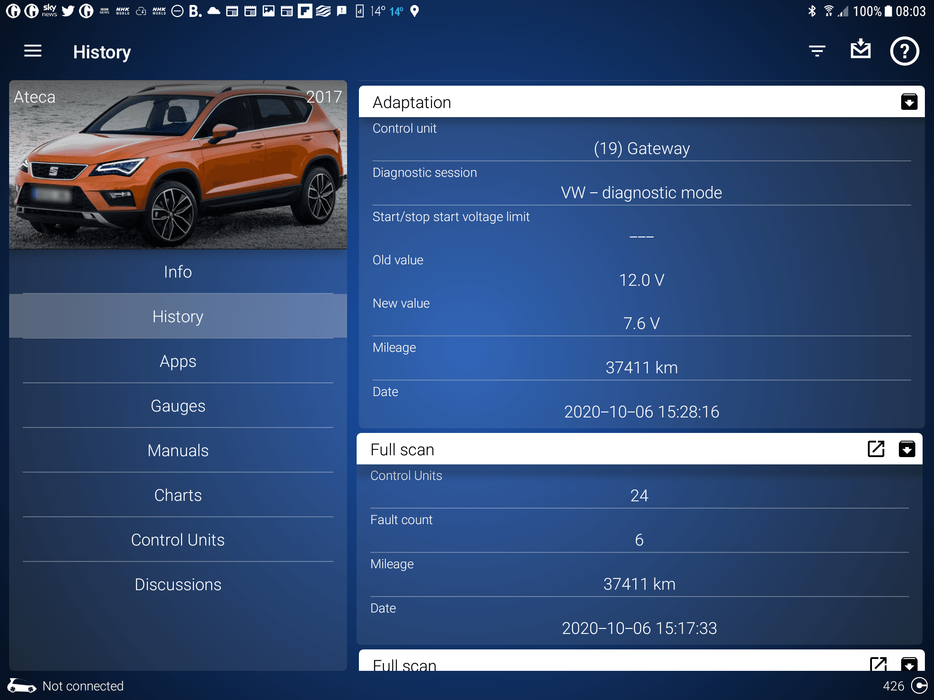Tap the 426 credits count
Image resolution: width=934 pixels, height=700 pixels.
893,686
